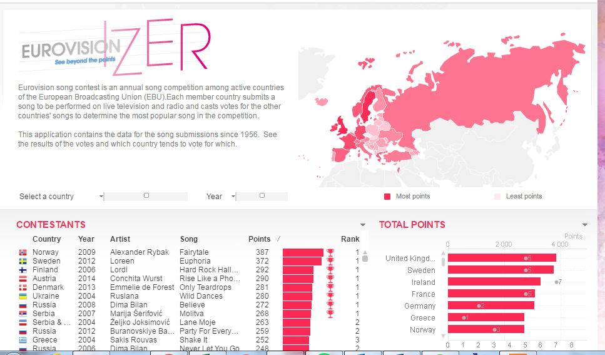Select the song Shake It

click(193, 340)
